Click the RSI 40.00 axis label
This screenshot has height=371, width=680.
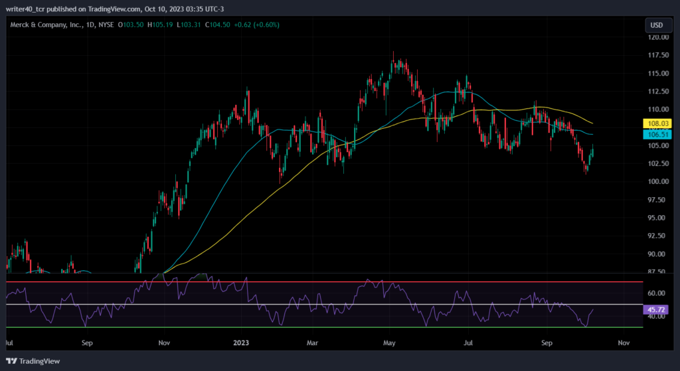coord(657,317)
